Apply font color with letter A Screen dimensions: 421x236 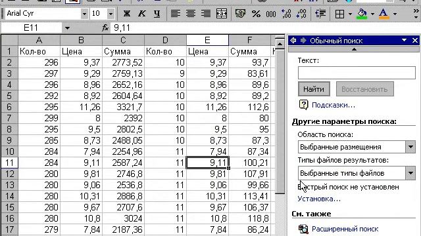[384, 14]
